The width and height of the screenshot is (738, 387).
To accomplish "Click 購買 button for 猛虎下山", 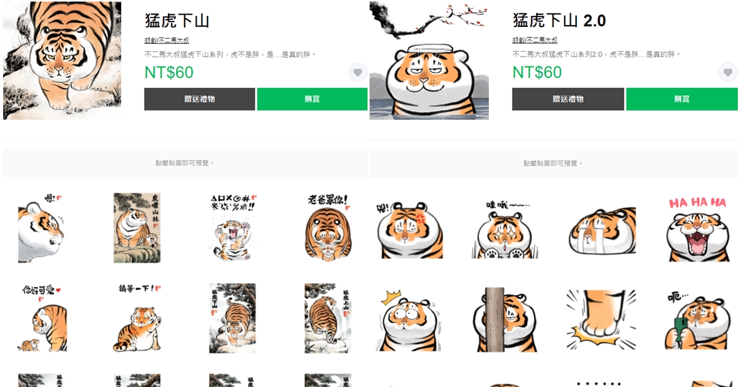I will click(312, 99).
